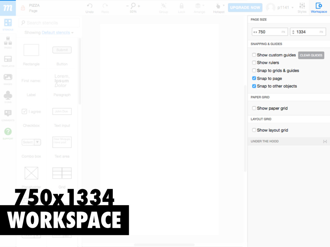Enable Show rulers checkbox
The width and height of the screenshot is (330, 247).
pyautogui.click(x=254, y=63)
